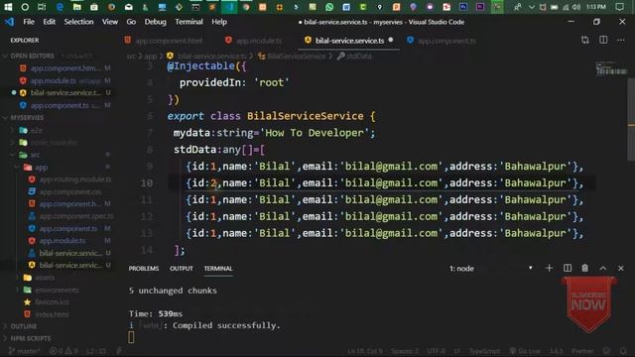Open the Selection menu

tap(78, 22)
